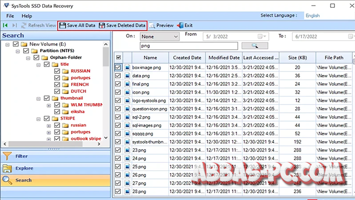Click the Refresh View icon
Image resolution: width=355 pixels, height=200 pixels.
point(24,25)
